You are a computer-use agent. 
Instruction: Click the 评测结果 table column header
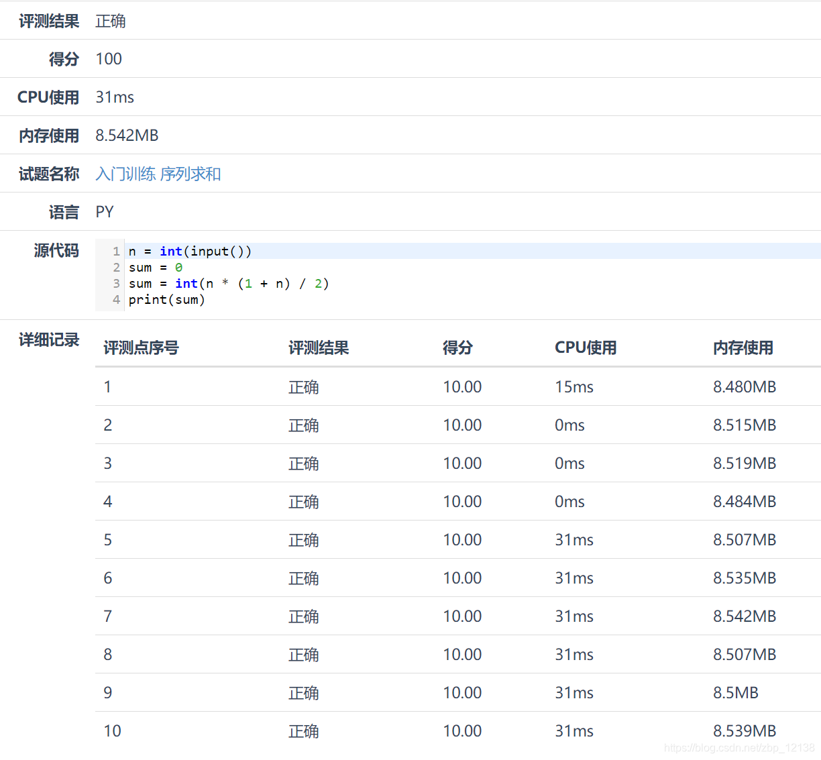tap(319, 347)
